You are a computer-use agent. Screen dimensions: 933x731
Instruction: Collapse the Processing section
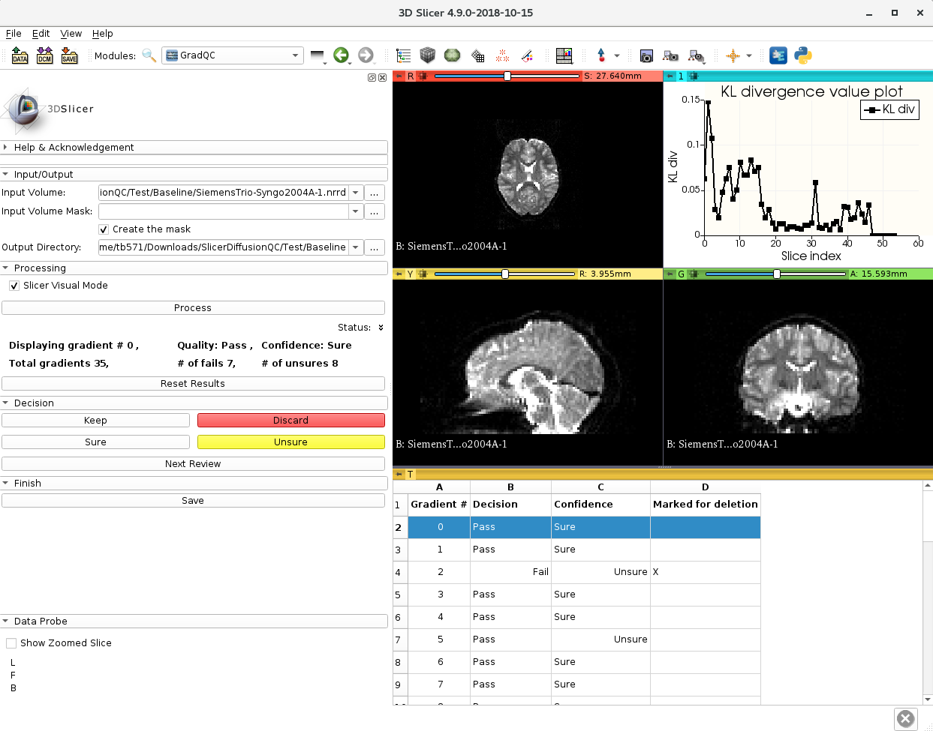click(194, 268)
